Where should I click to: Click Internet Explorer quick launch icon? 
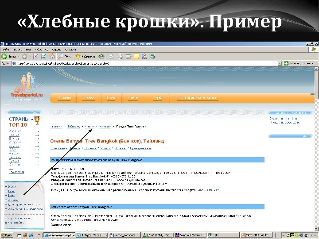(x=31, y=235)
